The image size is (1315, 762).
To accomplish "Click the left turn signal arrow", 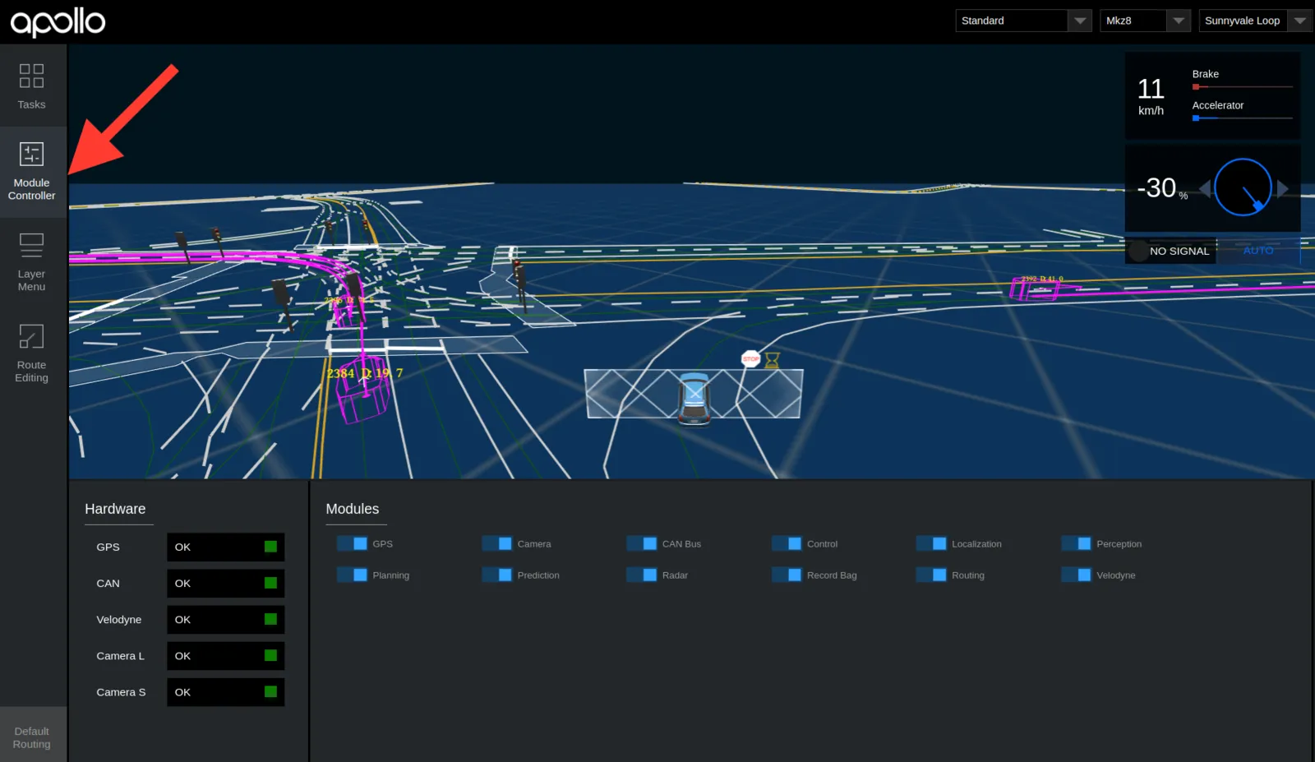I will pyautogui.click(x=1205, y=189).
